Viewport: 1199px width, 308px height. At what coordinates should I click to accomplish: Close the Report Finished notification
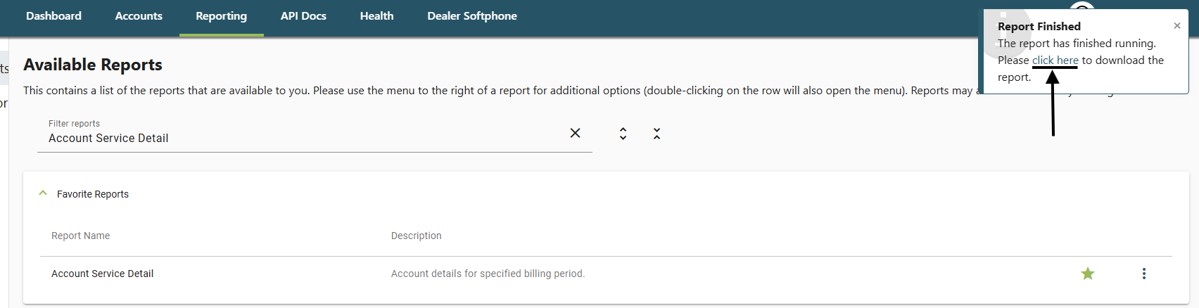tap(1177, 26)
